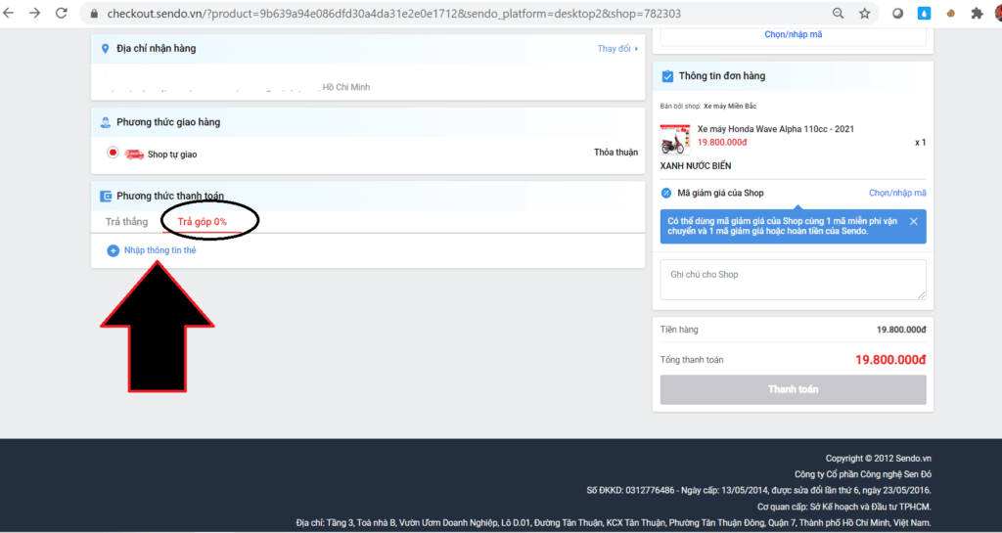The width and height of the screenshot is (1002, 533).
Task: Bookmark this page with the star icon
Action: [x=865, y=14]
